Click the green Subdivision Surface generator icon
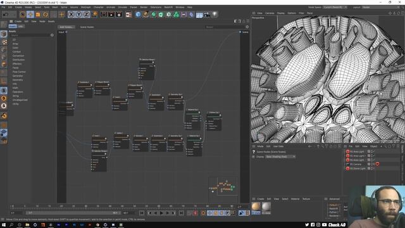 [154, 15]
